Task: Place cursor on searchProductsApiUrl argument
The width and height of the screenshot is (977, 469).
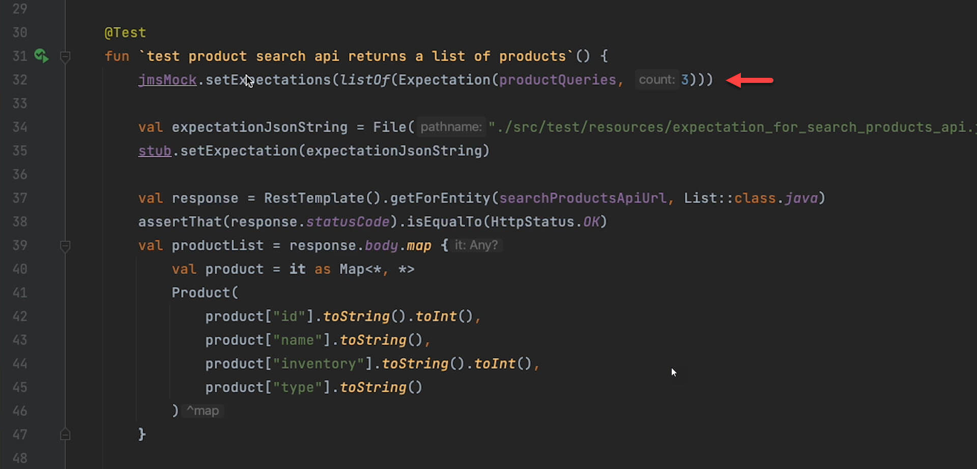Action: point(583,198)
